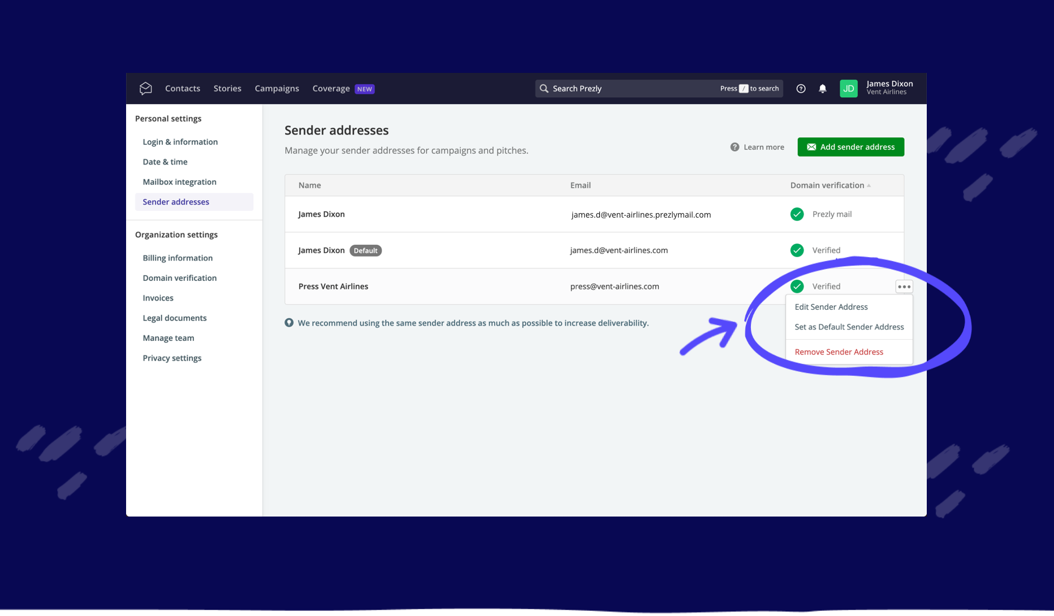
Task: Open Manage team page
Action: click(x=168, y=338)
